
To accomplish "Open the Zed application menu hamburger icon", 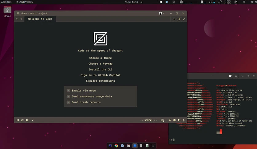I will coord(18,13).
